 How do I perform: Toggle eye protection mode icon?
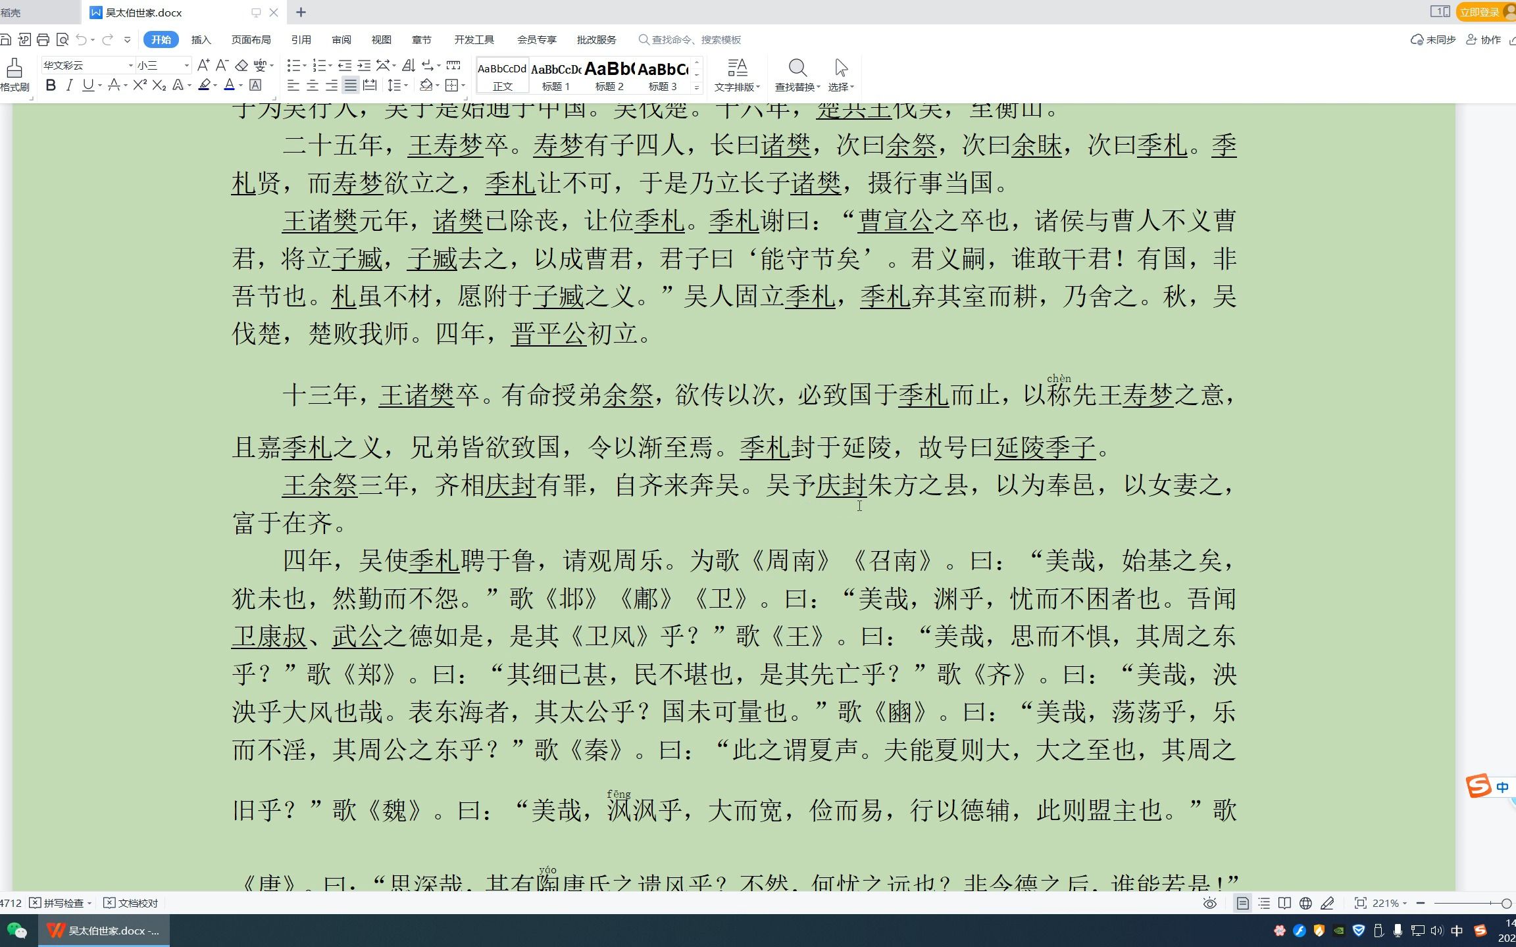tap(1210, 904)
